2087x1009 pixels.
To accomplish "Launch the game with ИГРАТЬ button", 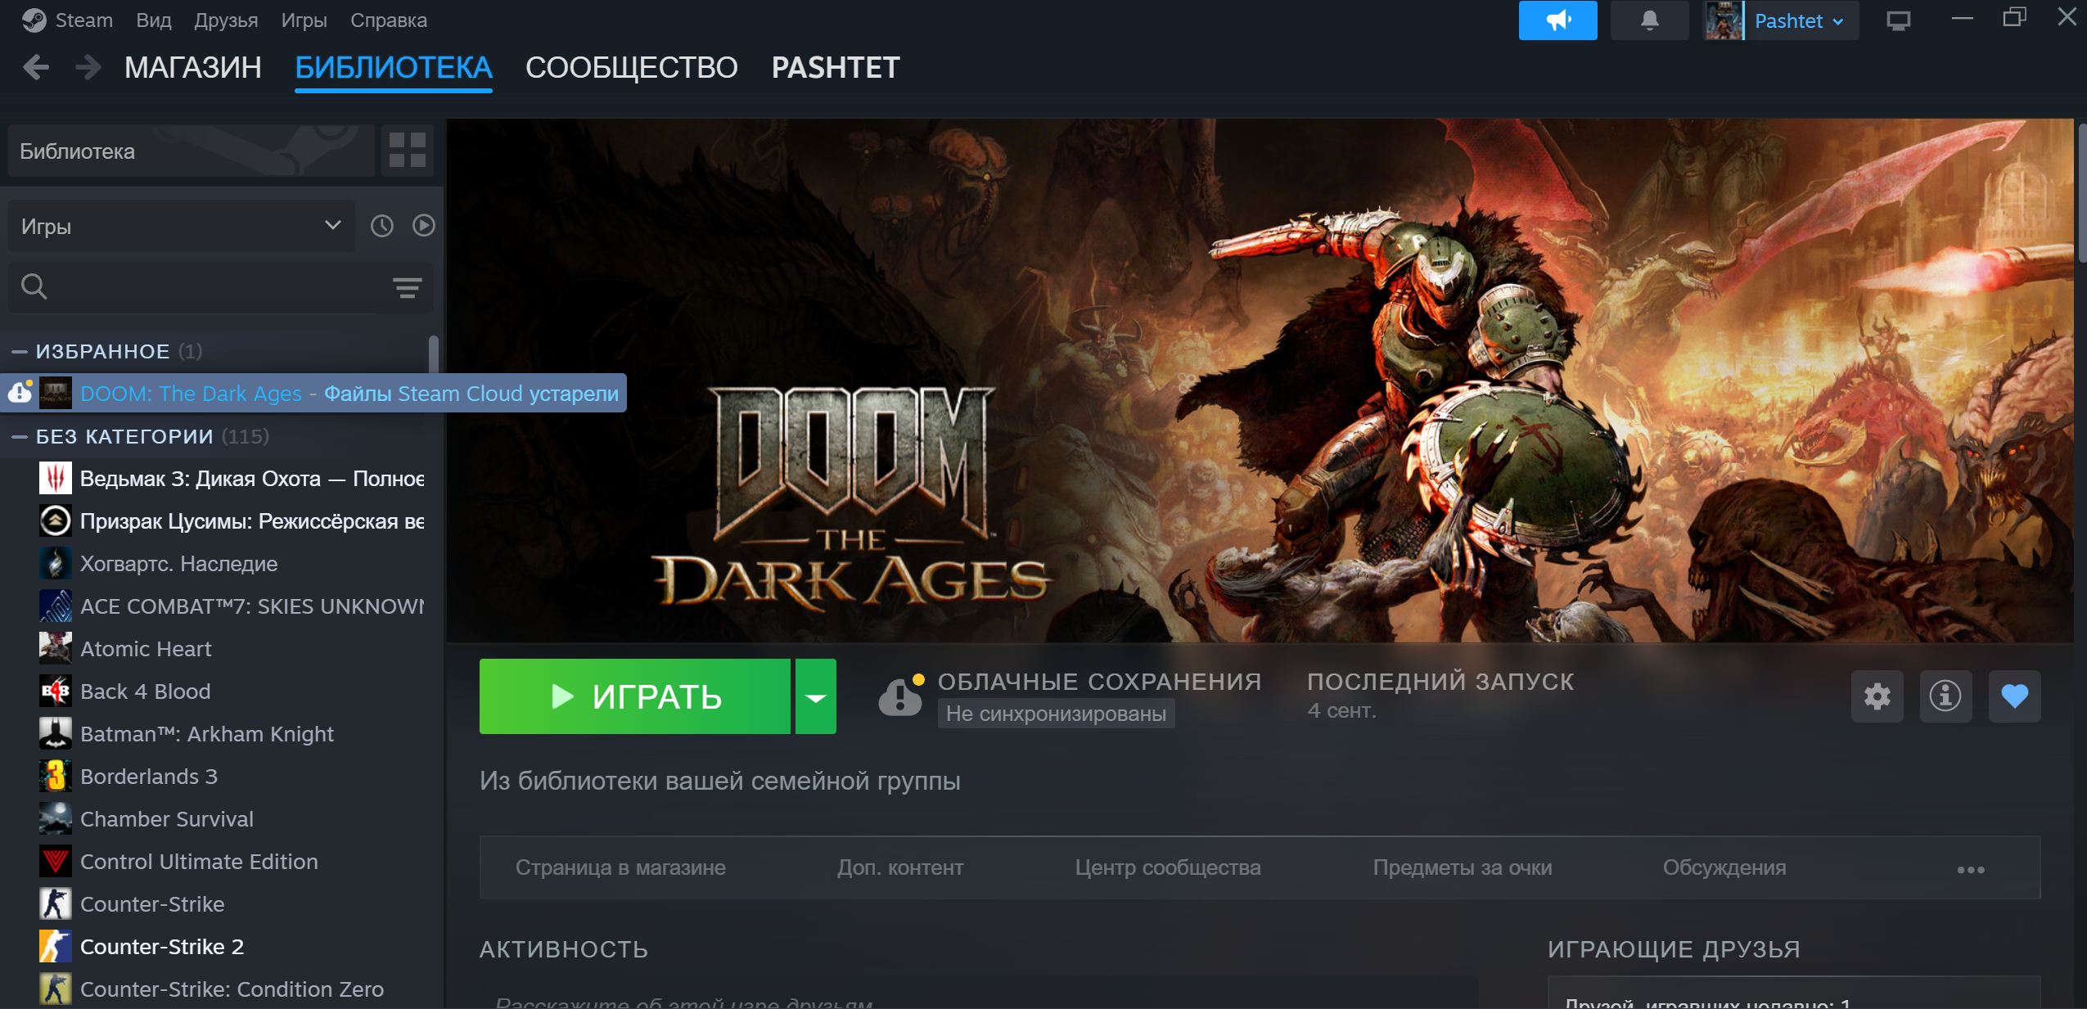I will point(635,696).
